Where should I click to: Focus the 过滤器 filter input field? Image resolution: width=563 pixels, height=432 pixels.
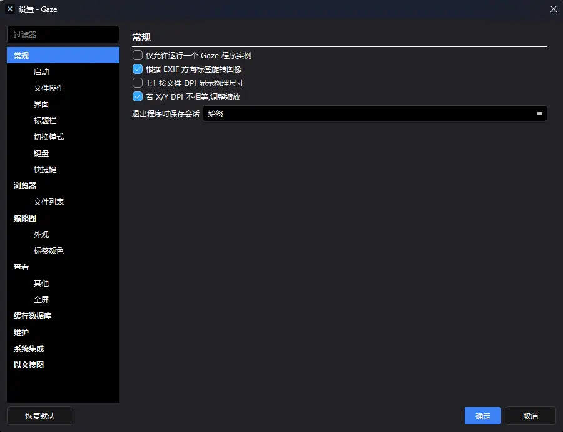[x=63, y=34]
